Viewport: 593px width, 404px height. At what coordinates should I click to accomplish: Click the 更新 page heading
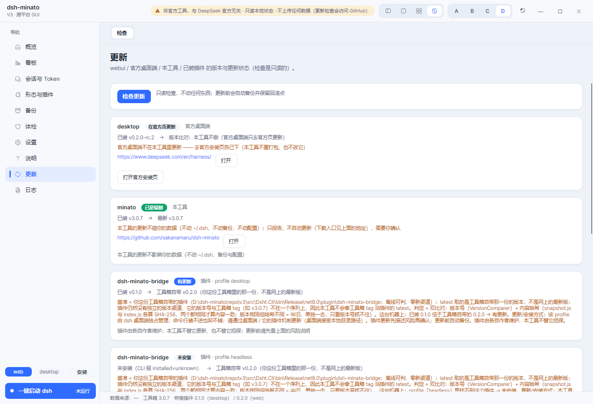pyautogui.click(x=119, y=57)
